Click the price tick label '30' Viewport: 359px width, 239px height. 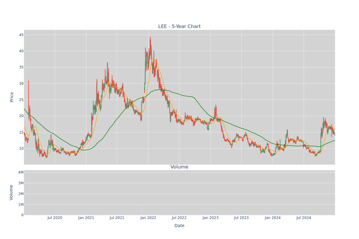(x=21, y=83)
